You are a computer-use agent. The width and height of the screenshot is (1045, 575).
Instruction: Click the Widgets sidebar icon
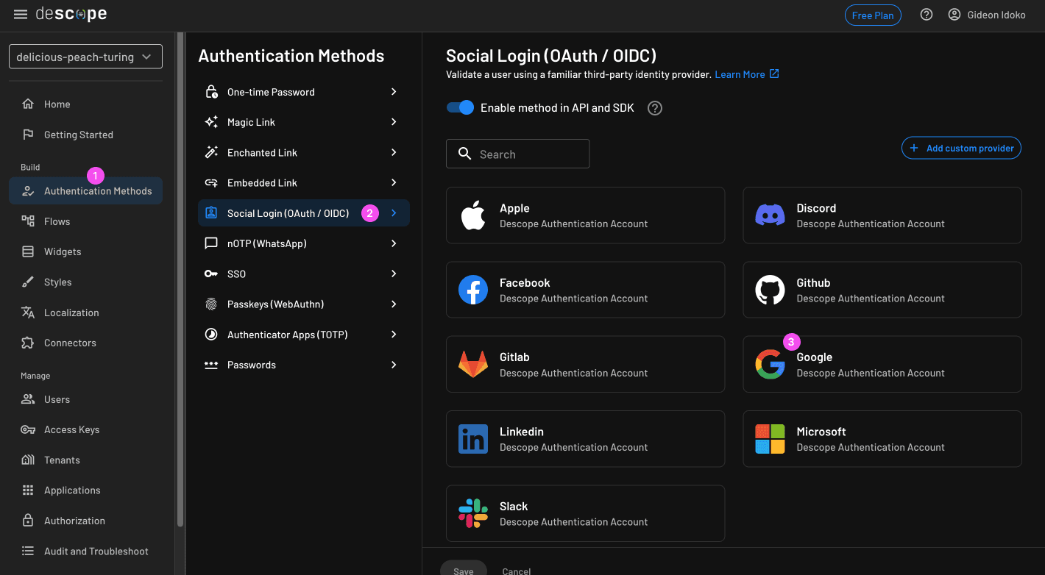coord(28,251)
